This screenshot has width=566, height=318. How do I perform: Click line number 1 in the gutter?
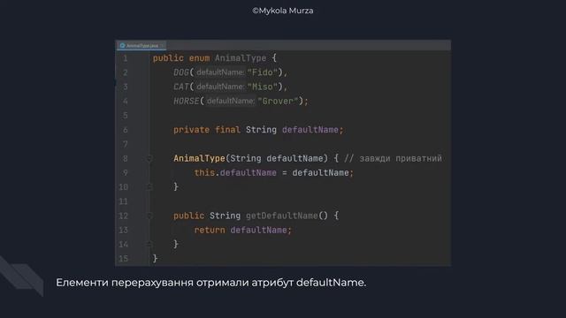tap(126, 58)
